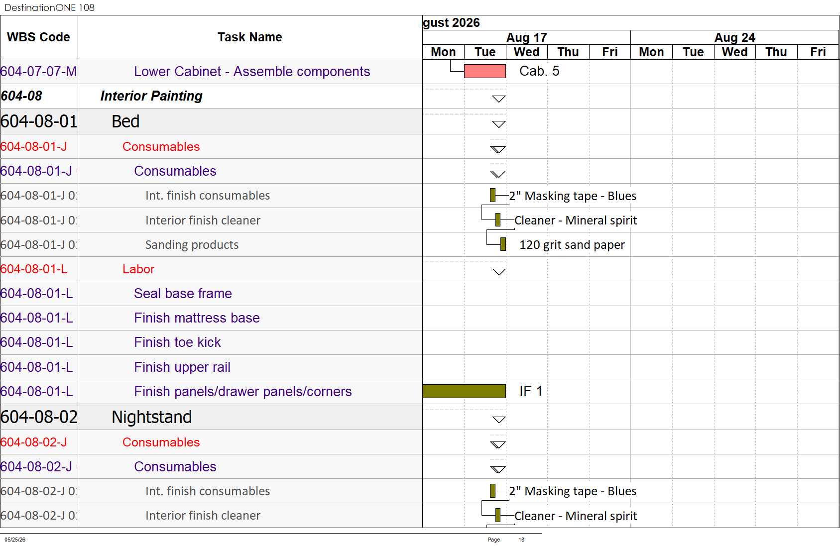
Task: Click the Cab. 5 bar label
Action: (x=539, y=71)
